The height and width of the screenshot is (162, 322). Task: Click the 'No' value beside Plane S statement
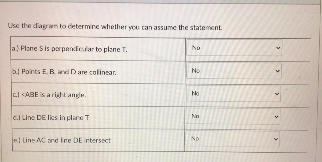pos(196,48)
